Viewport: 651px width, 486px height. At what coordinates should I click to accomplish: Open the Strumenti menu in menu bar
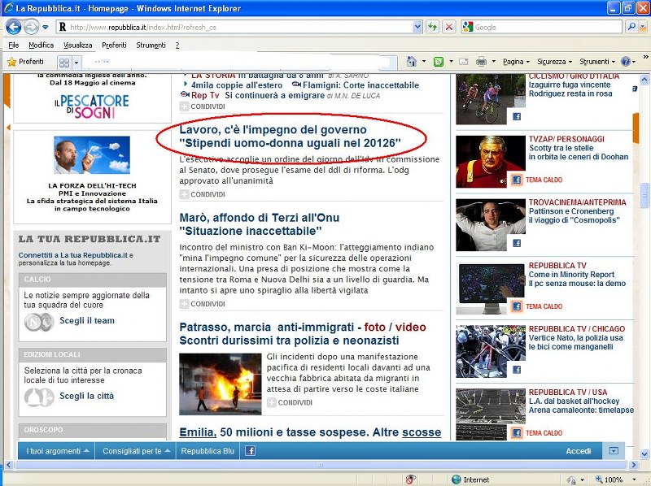click(151, 46)
